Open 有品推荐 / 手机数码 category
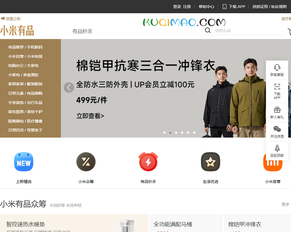The height and width of the screenshot is (232, 291). click(25, 47)
